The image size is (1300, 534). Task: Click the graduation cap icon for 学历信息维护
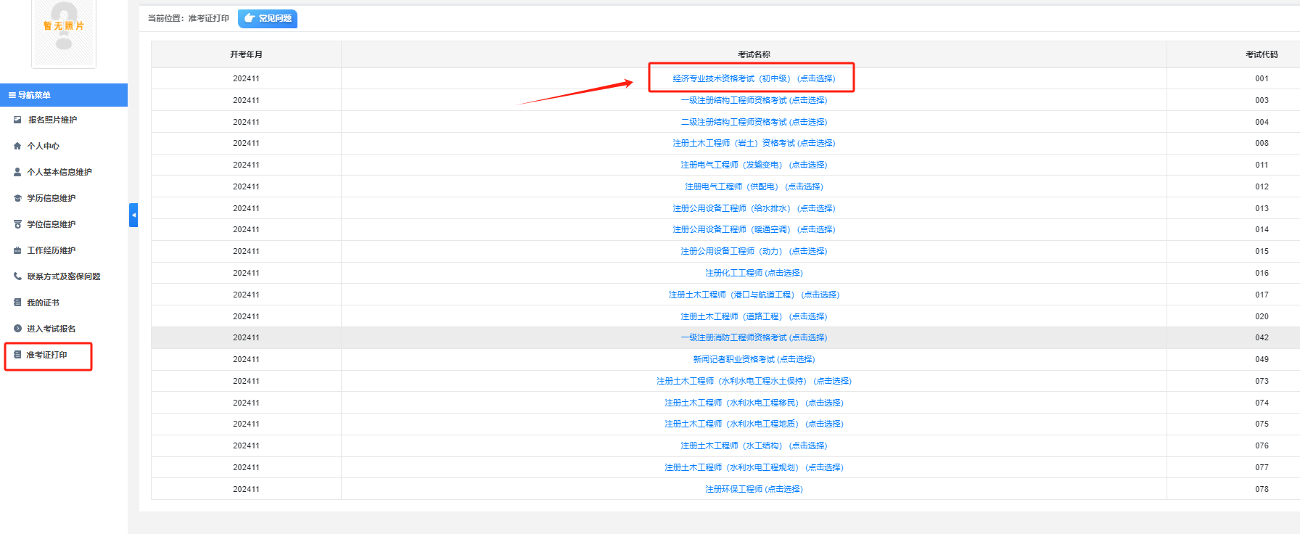(x=17, y=198)
